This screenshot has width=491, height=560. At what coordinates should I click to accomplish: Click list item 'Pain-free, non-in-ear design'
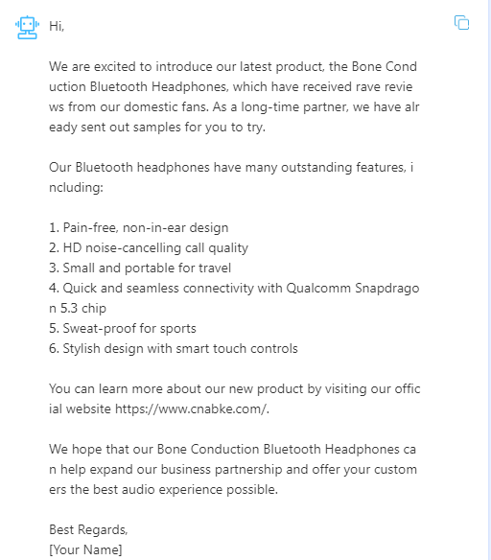point(138,228)
